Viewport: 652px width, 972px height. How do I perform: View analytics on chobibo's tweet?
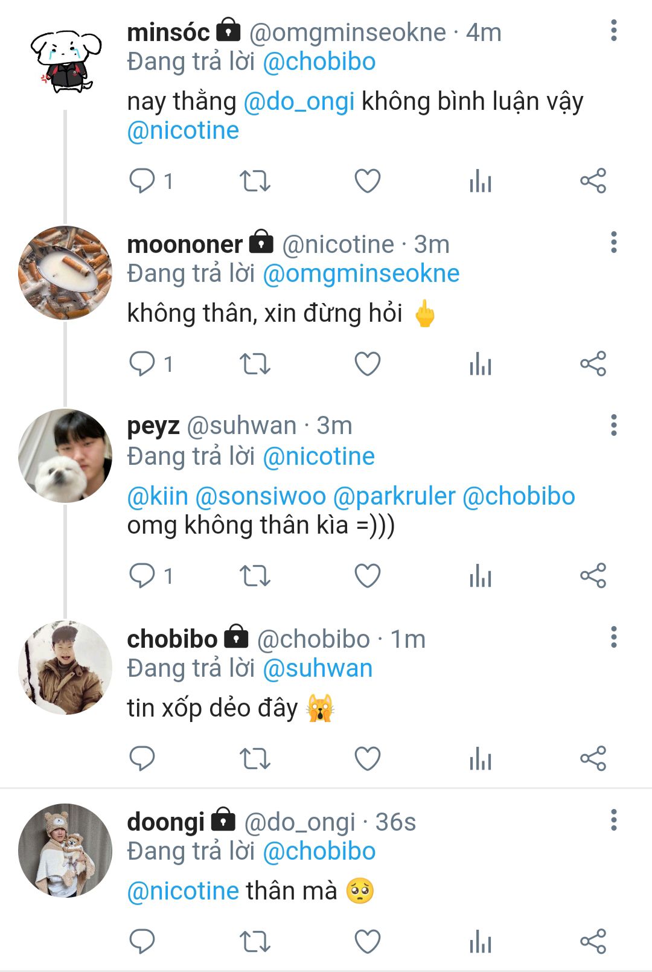click(x=481, y=759)
